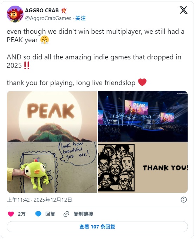Viewport: 195px width, 239px height.
Task: Click the AGGRO CRAB crab avatar
Action: (x=15, y=14)
